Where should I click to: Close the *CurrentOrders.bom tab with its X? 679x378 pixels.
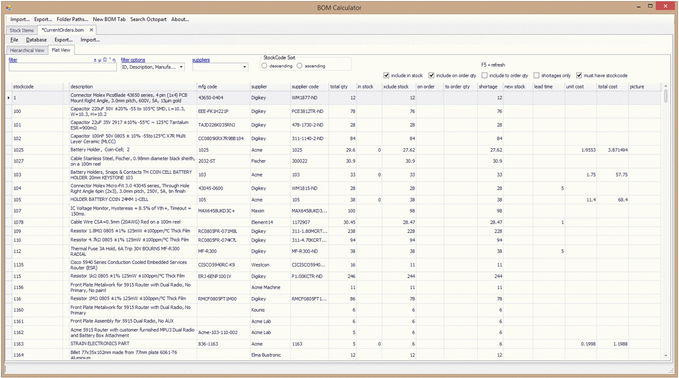[90, 30]
